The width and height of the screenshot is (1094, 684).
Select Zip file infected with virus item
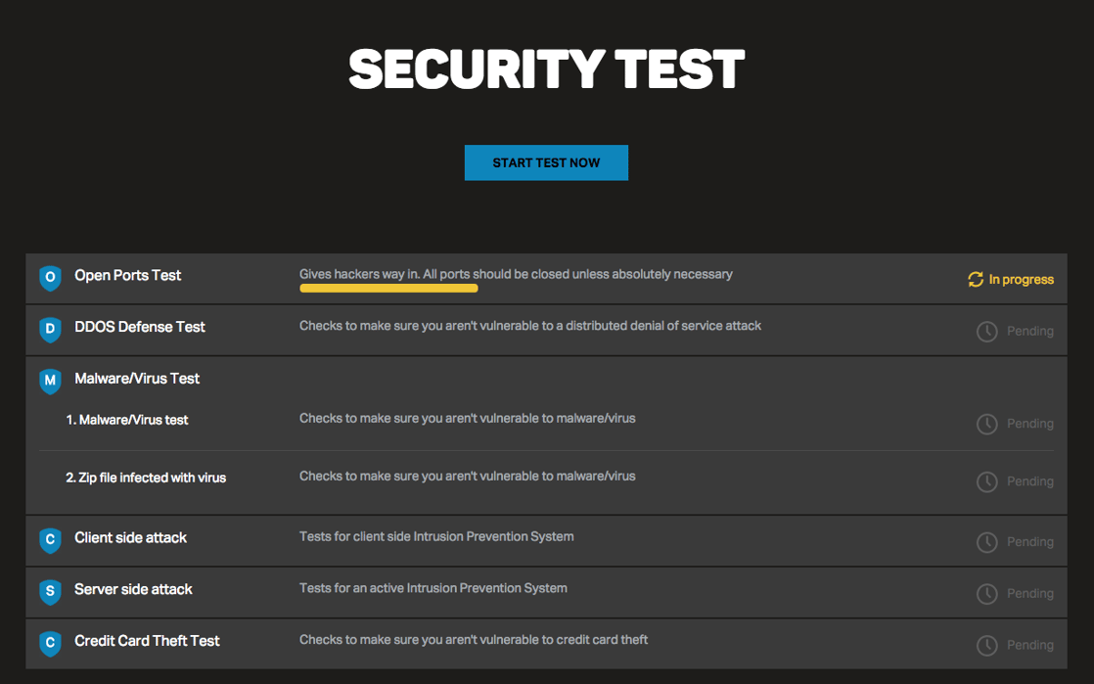point(146,479)
